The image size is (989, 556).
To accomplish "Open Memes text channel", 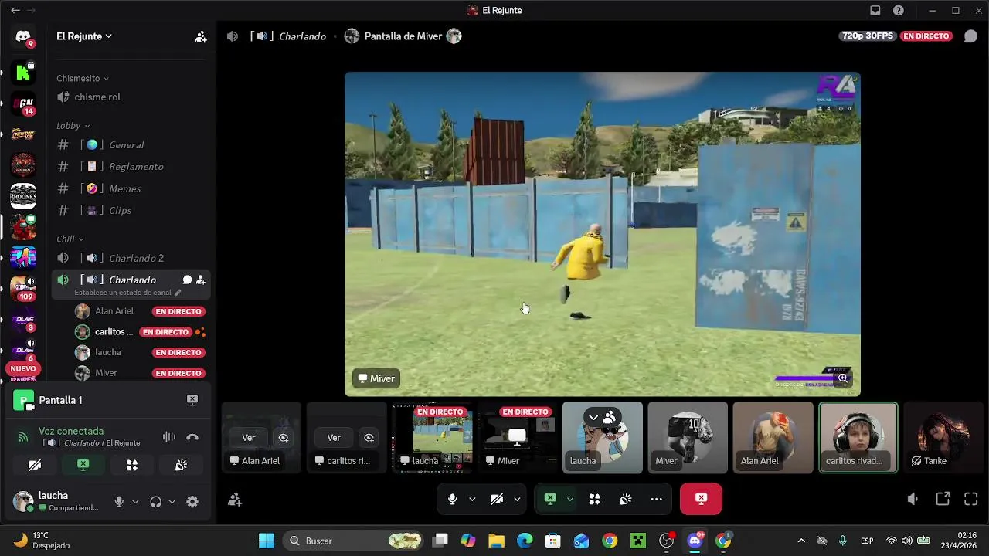I will (x=131, y=188).
